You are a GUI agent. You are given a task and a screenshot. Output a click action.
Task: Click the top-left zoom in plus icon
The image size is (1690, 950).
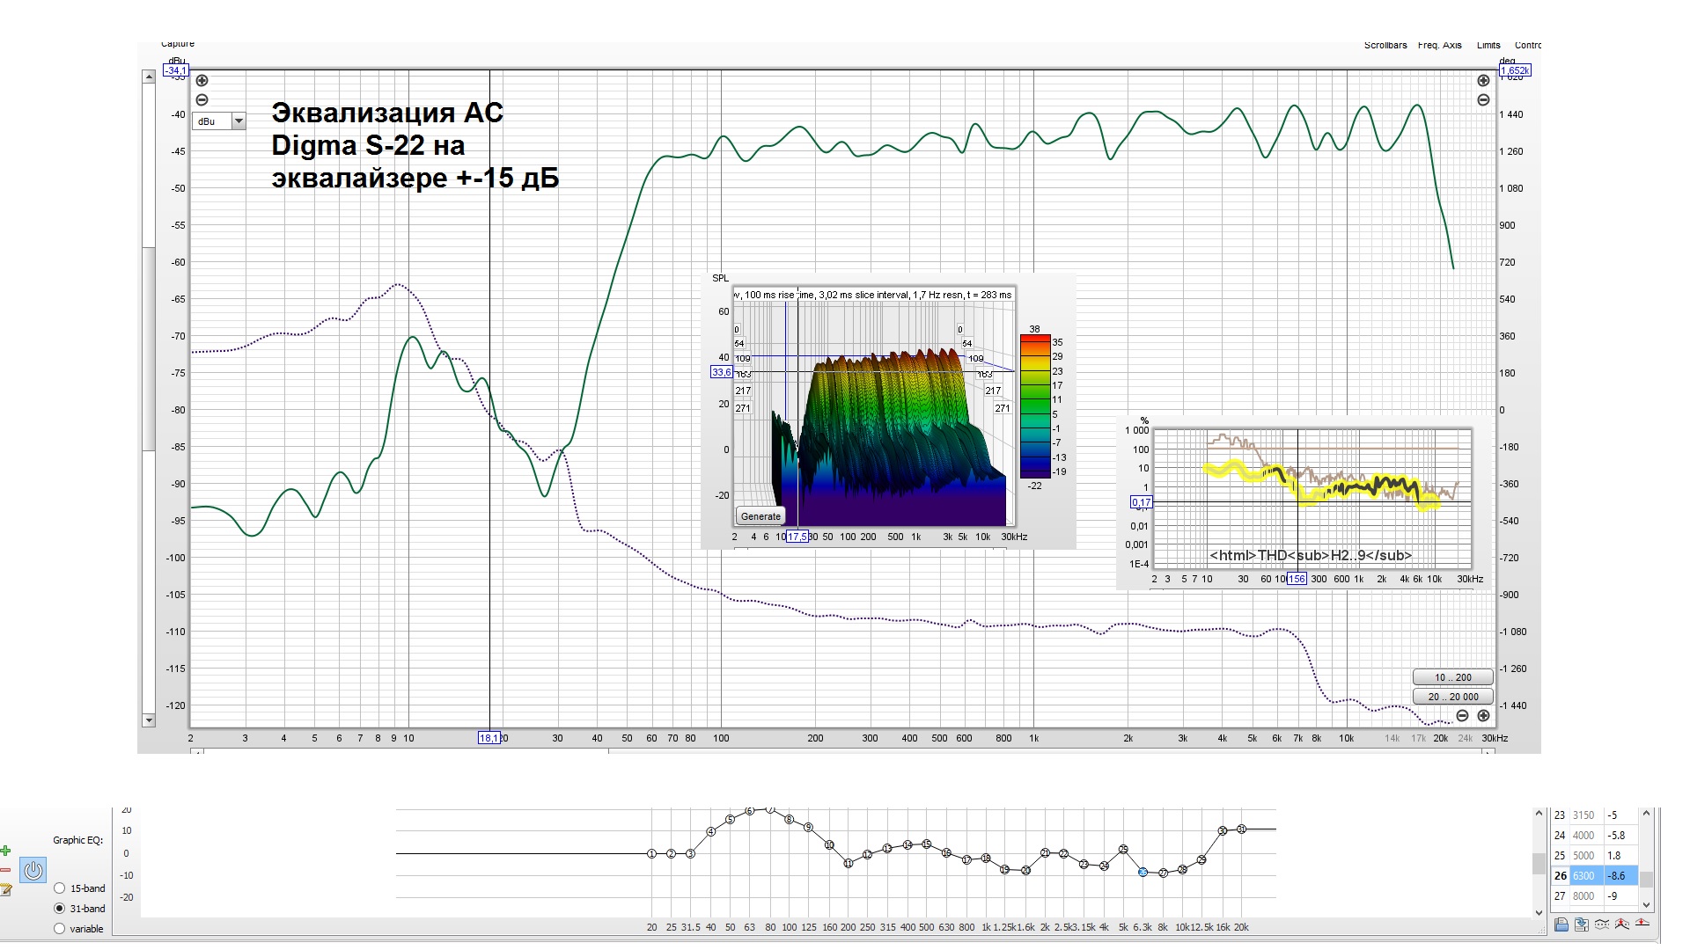202,81
